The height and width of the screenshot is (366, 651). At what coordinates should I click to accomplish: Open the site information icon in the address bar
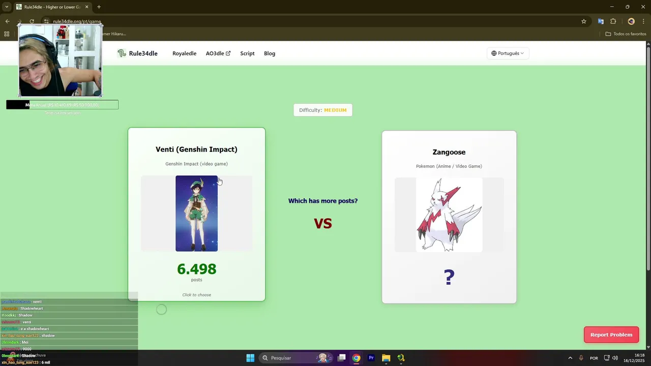tap(46, 21)
